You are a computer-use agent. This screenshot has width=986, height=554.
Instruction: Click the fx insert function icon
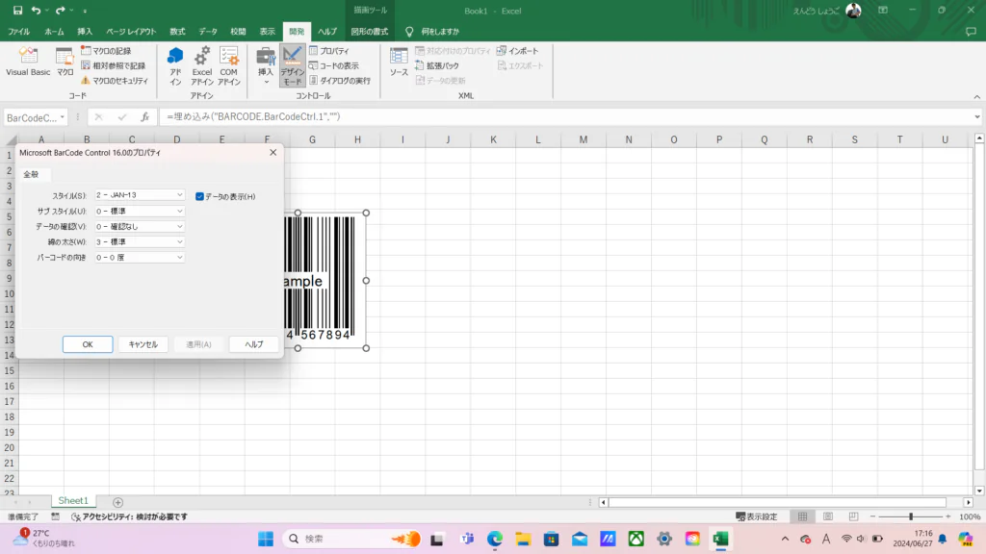144,116
